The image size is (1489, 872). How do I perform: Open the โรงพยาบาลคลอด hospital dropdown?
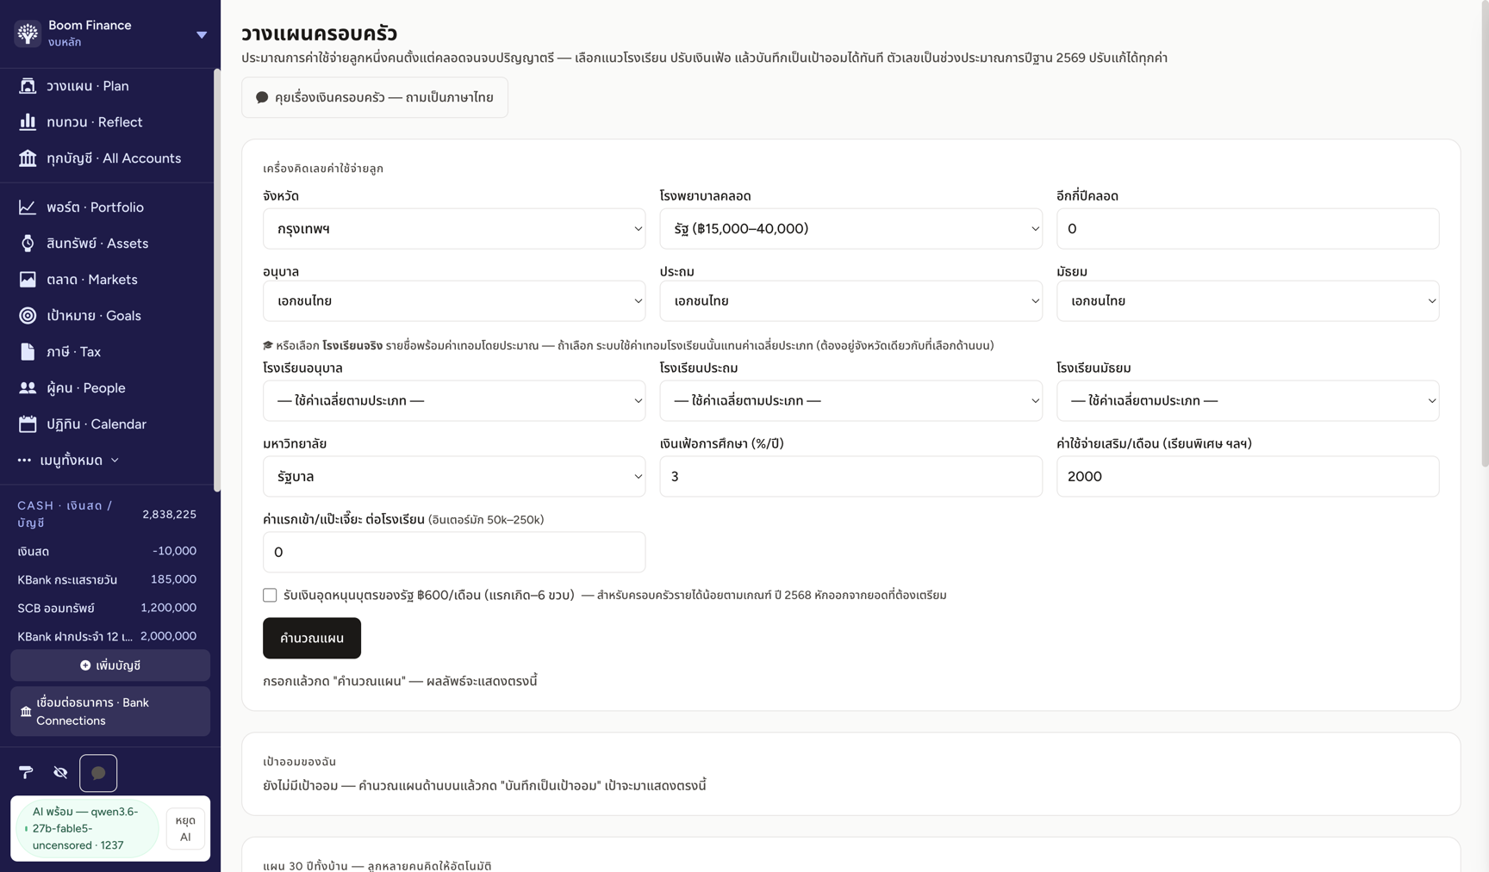850,229
